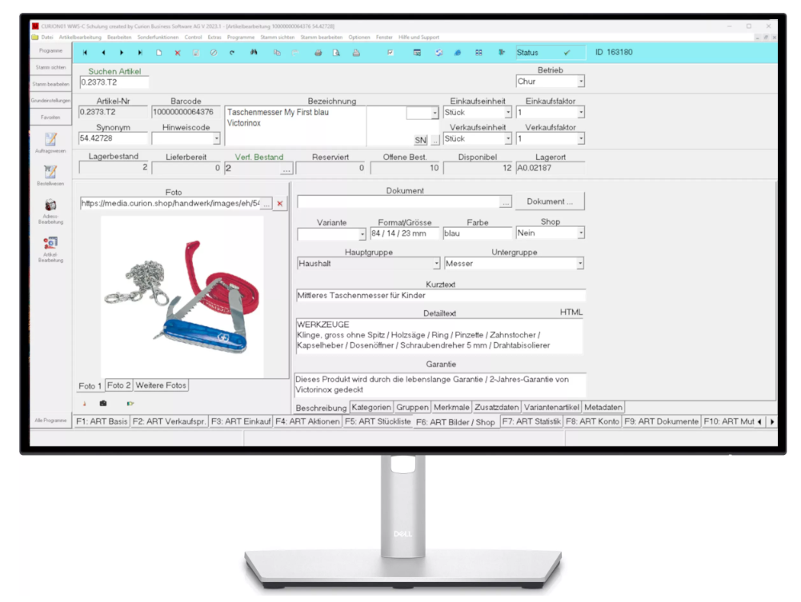Toggle the checkmark icon in toolbar

[390, 53]
